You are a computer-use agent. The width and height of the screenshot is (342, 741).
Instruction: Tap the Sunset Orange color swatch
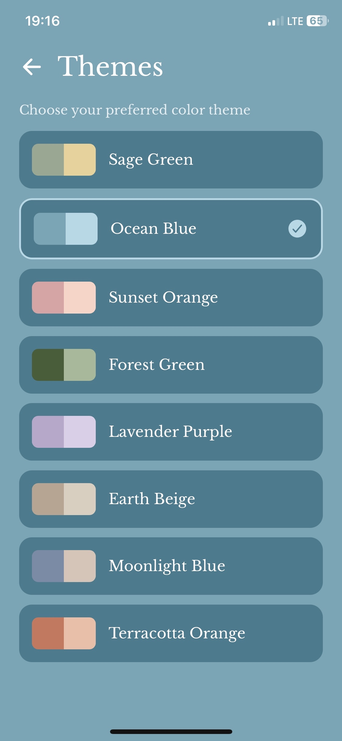[64, 297]
